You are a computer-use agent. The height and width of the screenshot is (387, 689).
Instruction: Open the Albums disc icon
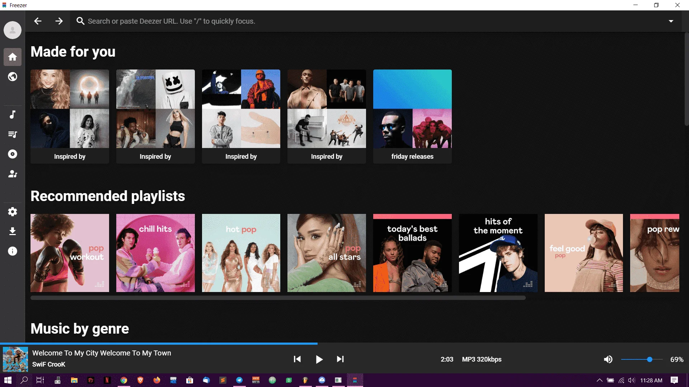[13, 154]
